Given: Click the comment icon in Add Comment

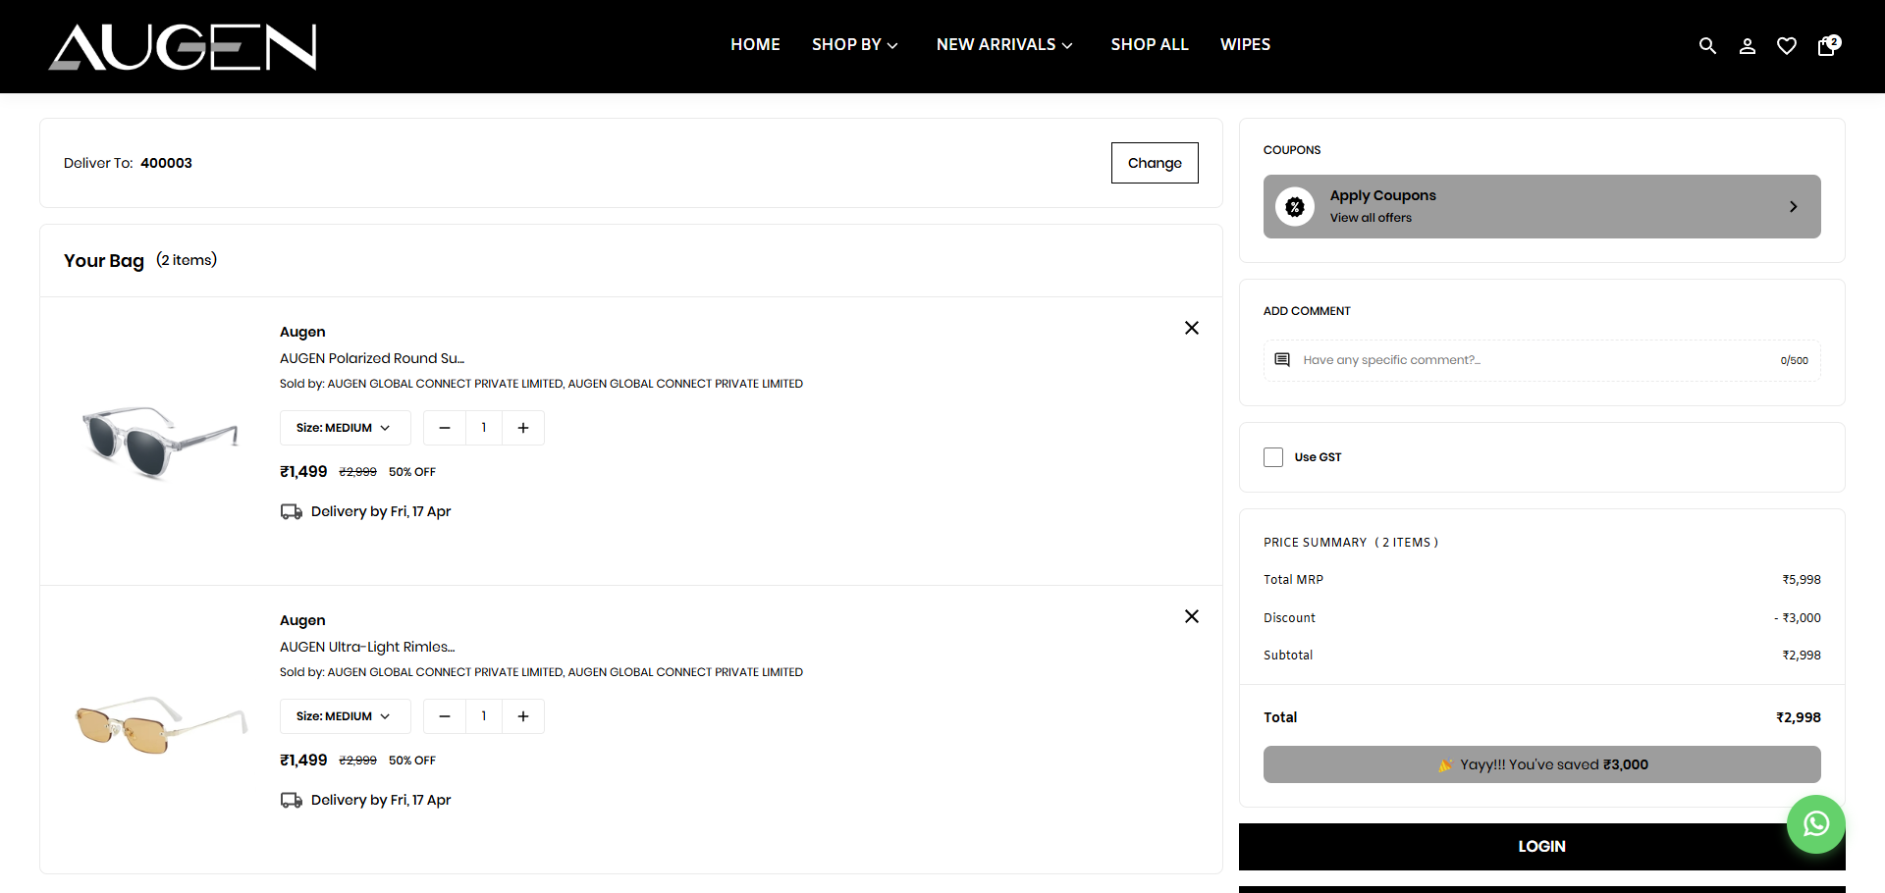Looking at the screenshot, I should pos(1282,360).
